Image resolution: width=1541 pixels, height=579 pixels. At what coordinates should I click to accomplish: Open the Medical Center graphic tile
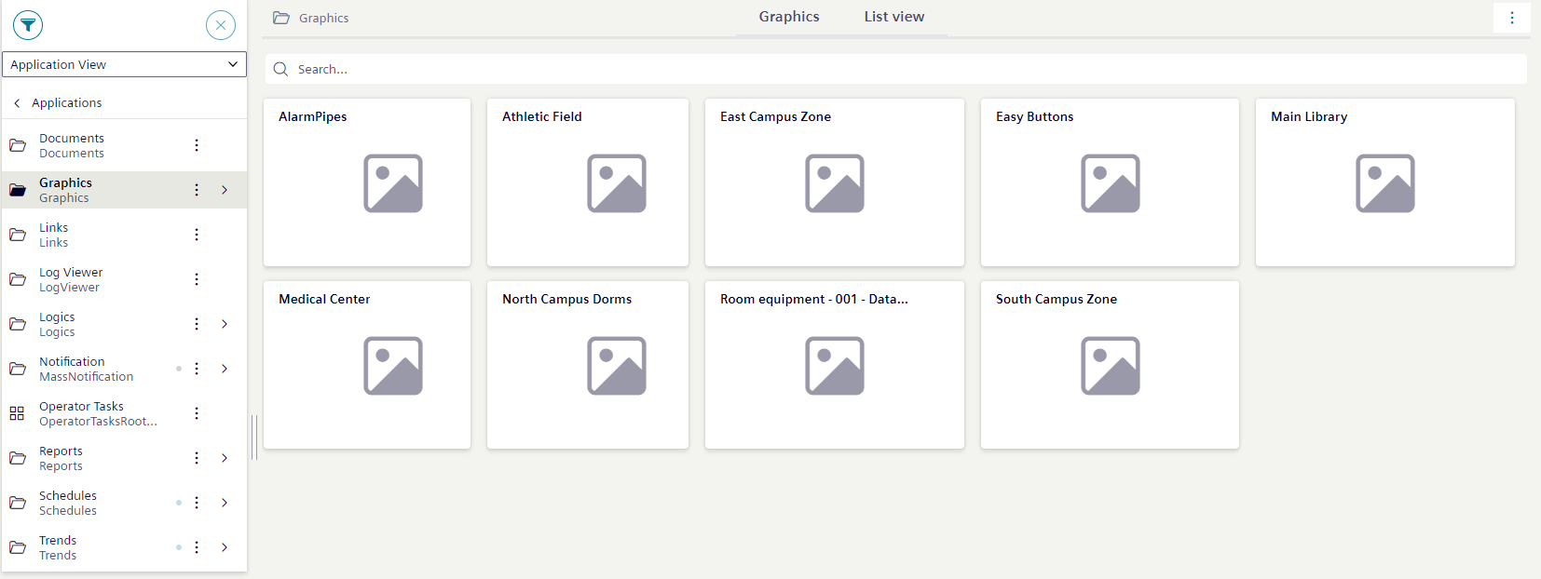point(367,365)
